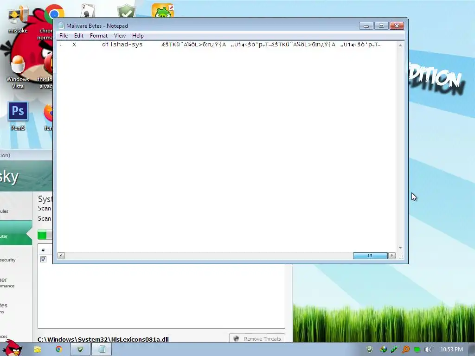This screenshot has width=475, height=356.
Task: Select the Photoshop Ps desktop icon
Action: pos(18,116)
